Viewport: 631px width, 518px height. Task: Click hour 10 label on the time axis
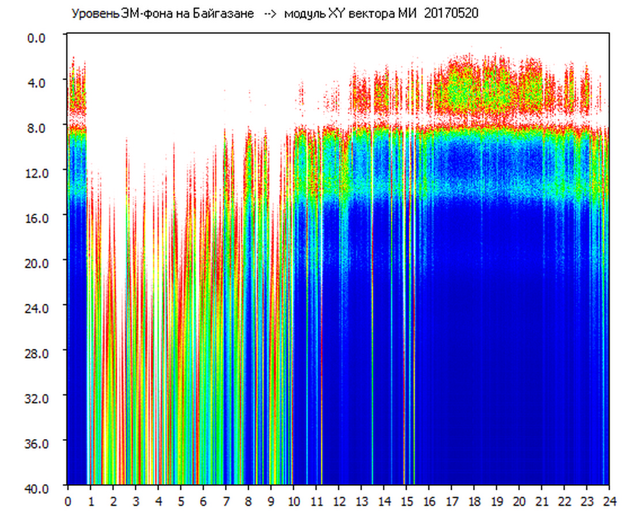pyautogui.click(x=294, y=501)
